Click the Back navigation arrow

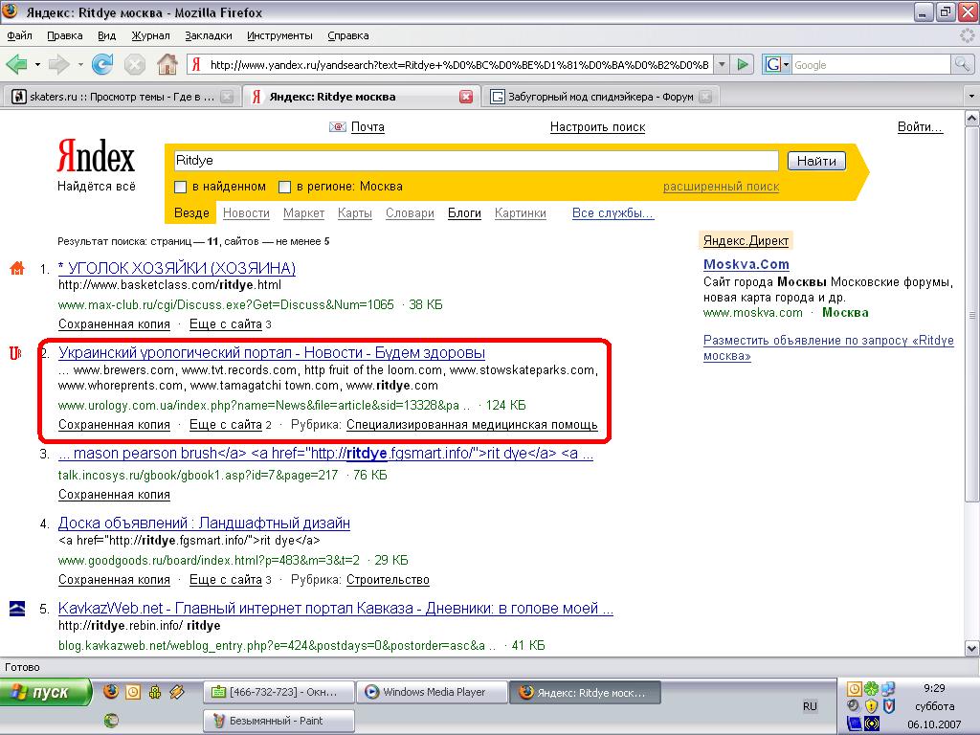coord(16,65)
